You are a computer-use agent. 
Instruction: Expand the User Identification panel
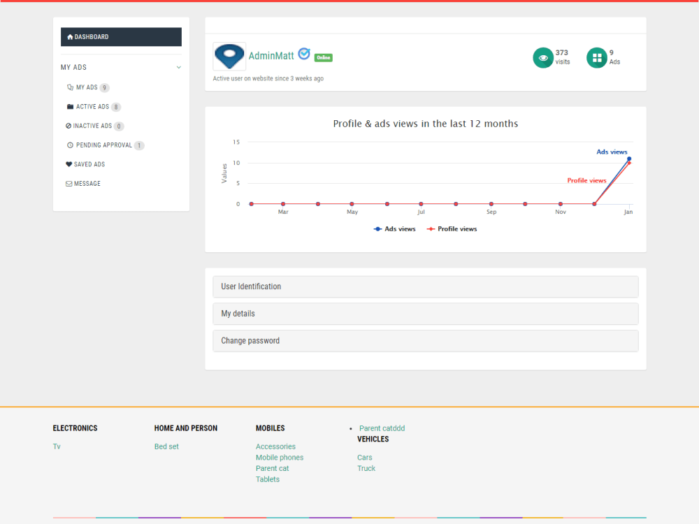pyautogui.click(x=425, y=286)
